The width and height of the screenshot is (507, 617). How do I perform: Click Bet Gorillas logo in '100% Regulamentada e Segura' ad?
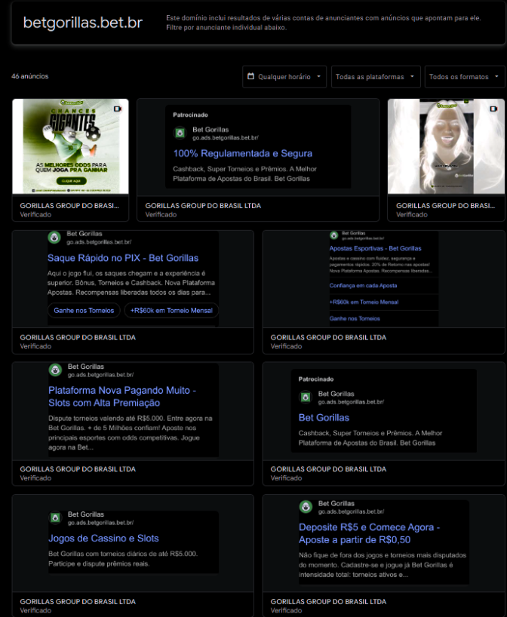tap(180, 133)
